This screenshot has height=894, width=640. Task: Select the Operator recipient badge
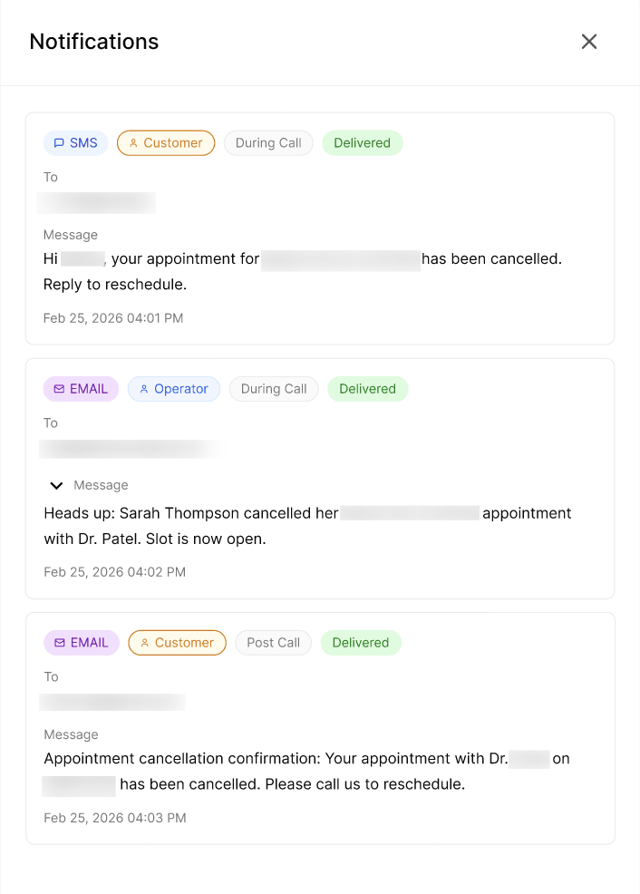174,389
